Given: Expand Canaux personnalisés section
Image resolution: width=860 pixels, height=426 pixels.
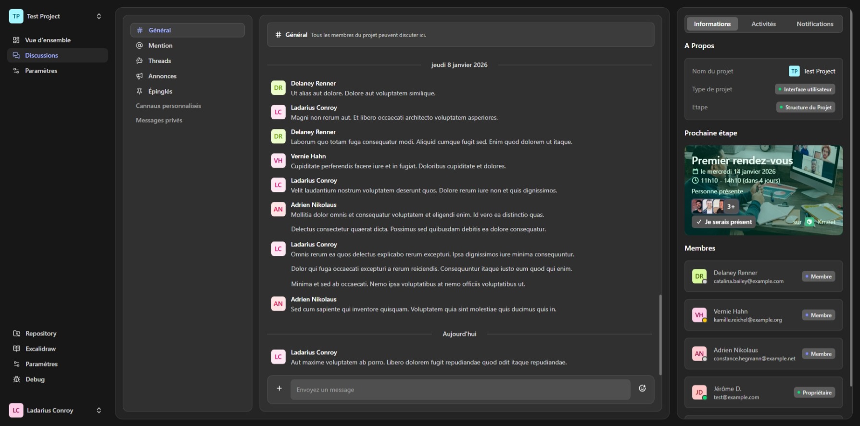Looking at the screenshot, I should [x=168, y=106].
